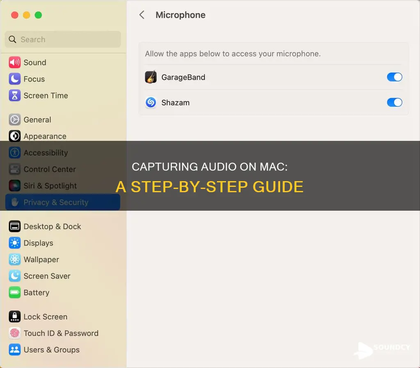Click the Focus moon icon
Screen dimensions: 420x368
(14, 79)
